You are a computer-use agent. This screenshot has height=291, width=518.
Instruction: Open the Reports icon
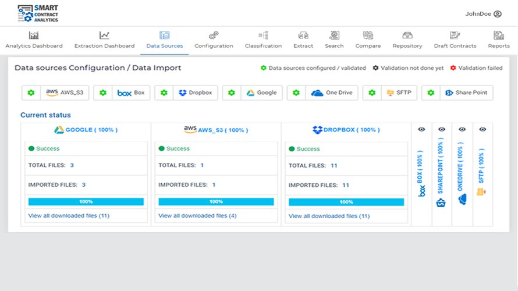[x=499, y=36]
